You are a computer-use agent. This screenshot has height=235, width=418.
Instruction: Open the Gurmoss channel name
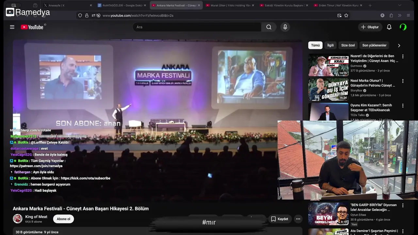[356, 66]
